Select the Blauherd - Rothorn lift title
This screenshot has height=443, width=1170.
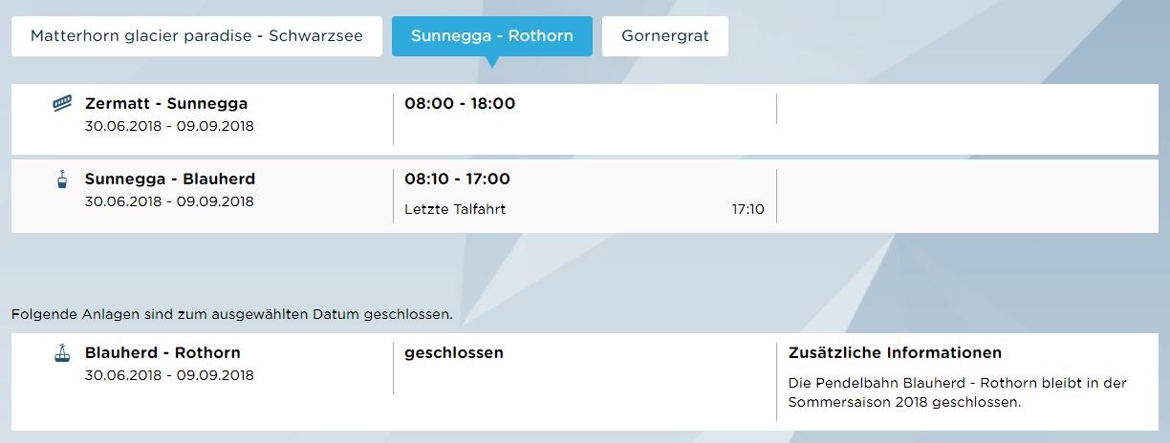tap(162, 352)
